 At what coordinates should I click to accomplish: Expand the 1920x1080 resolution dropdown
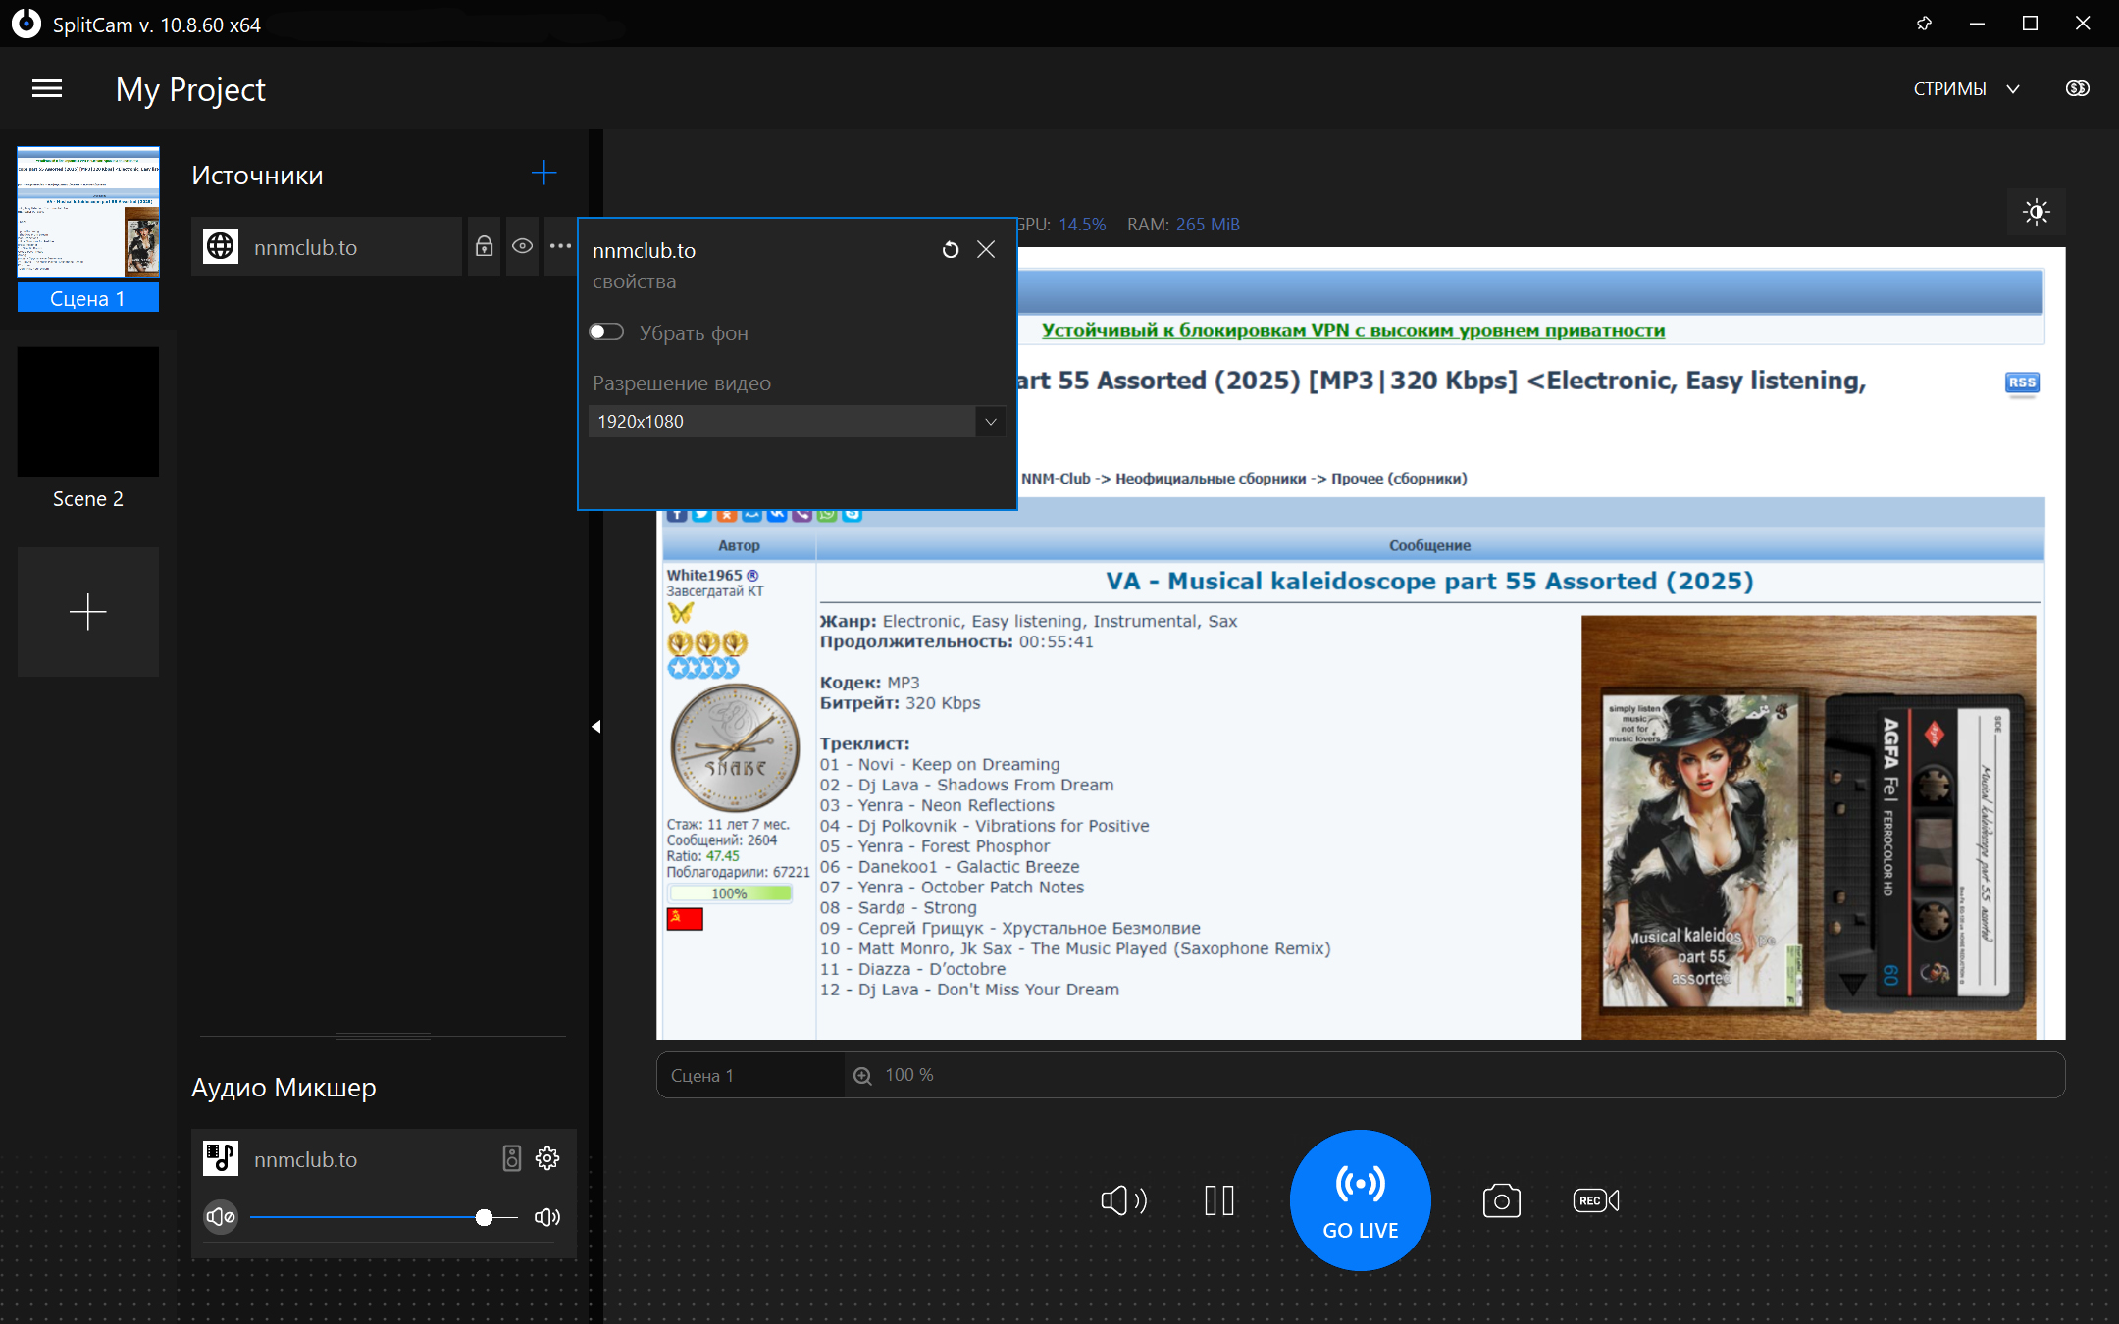990,422
